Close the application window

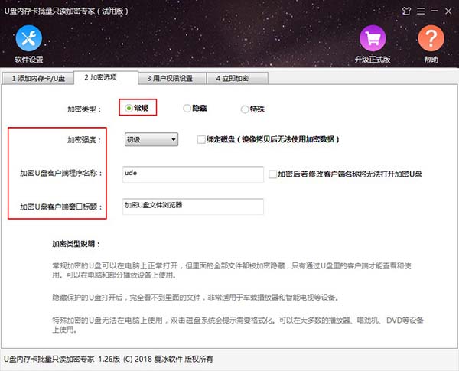pyautogui.click(x=448, y=11)
